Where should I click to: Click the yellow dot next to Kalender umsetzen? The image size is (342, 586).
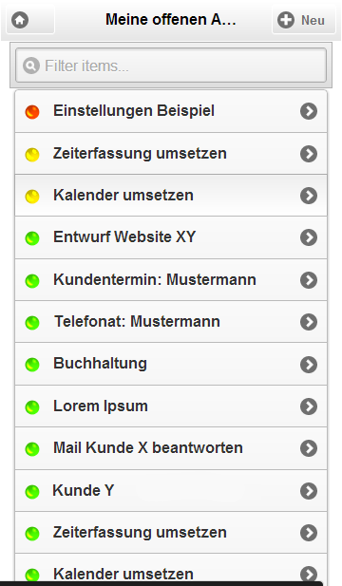pos(32,197)
